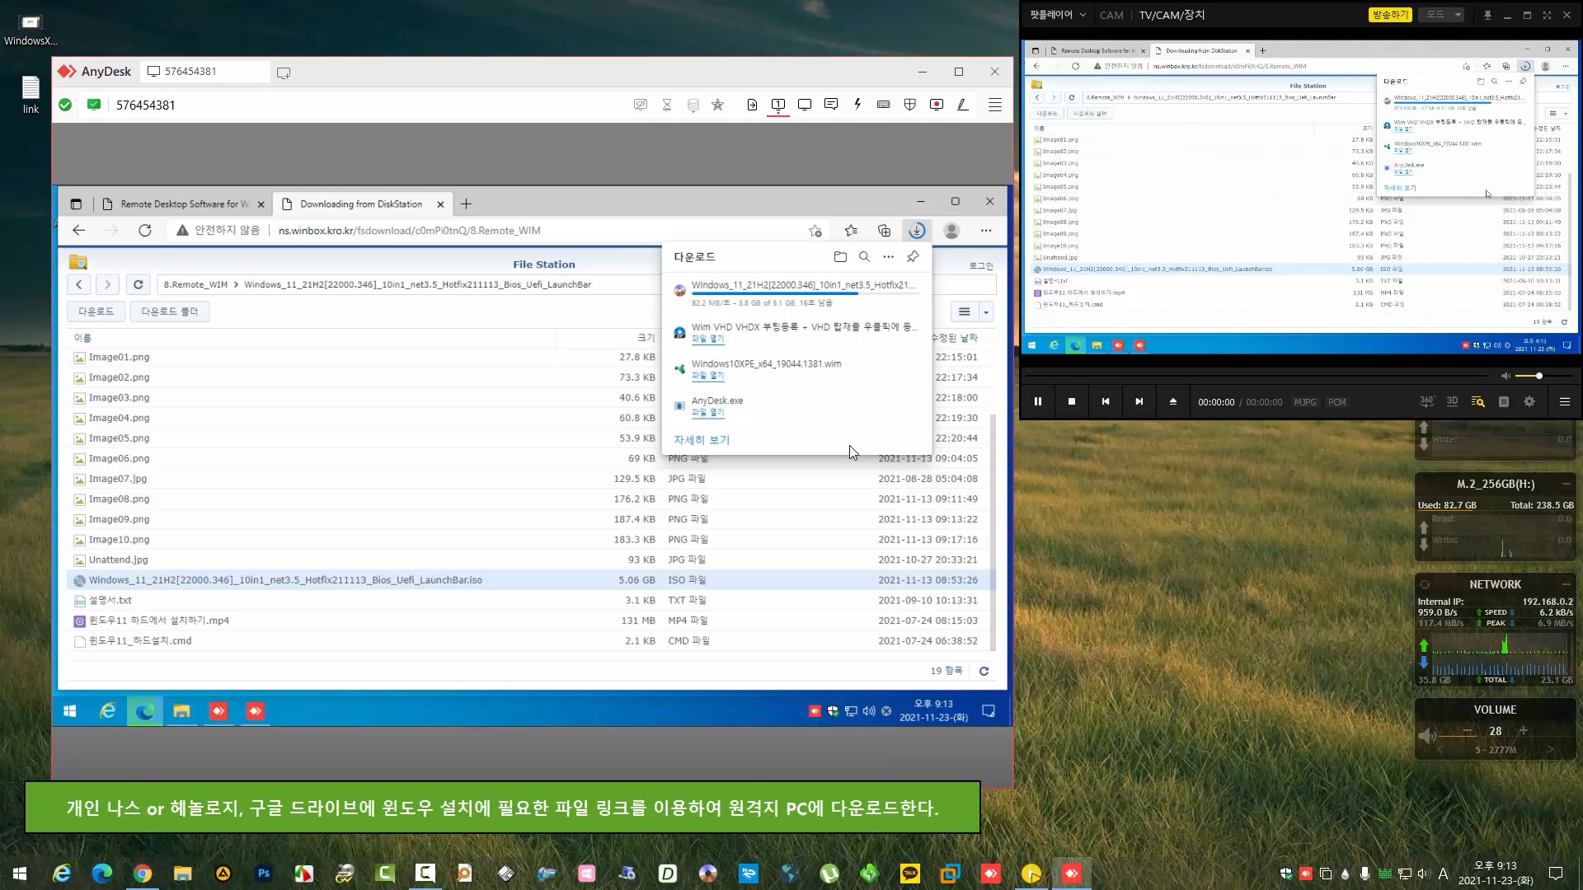Open PotPlayer settings gear
This screenshot has width=1583, height=890.
tap(1529, 401)
